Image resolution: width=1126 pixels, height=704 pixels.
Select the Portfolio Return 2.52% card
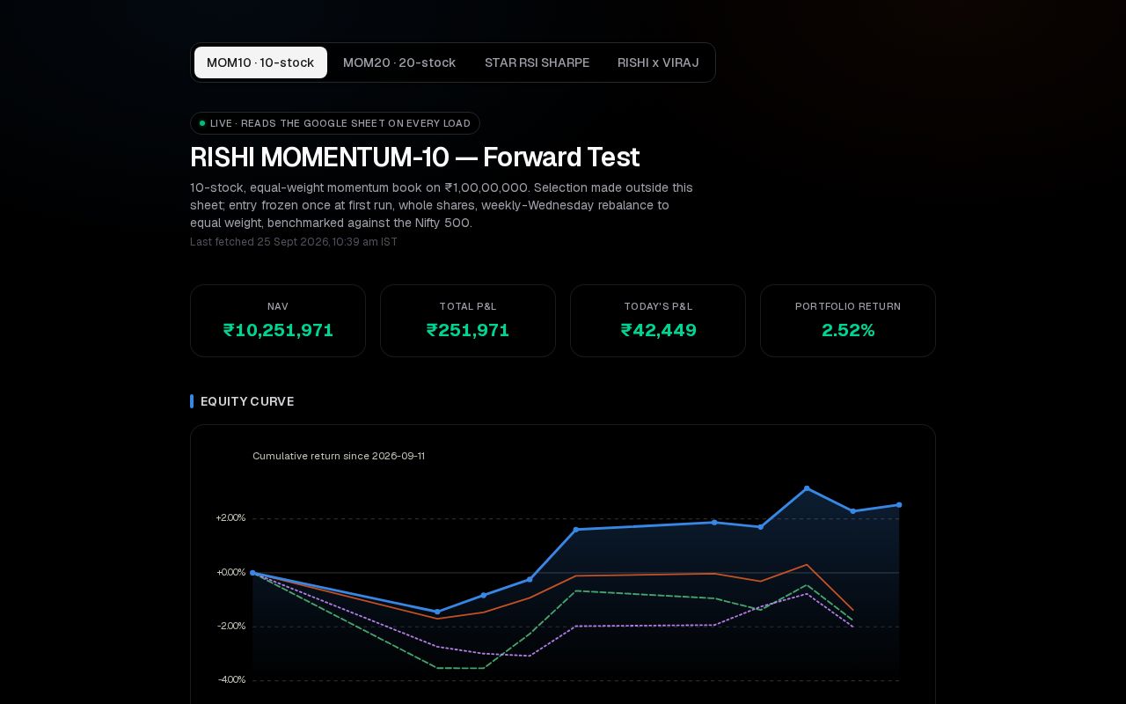(848, 320)
